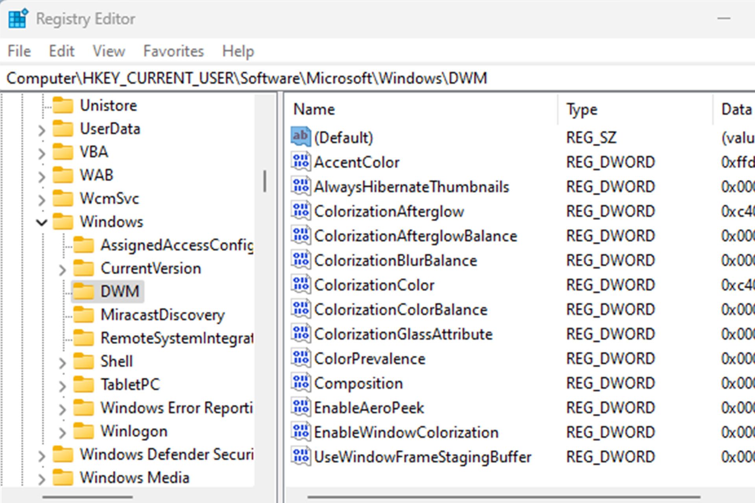
Task: Expand the Windows Media key
Action: tap(41, 479)
